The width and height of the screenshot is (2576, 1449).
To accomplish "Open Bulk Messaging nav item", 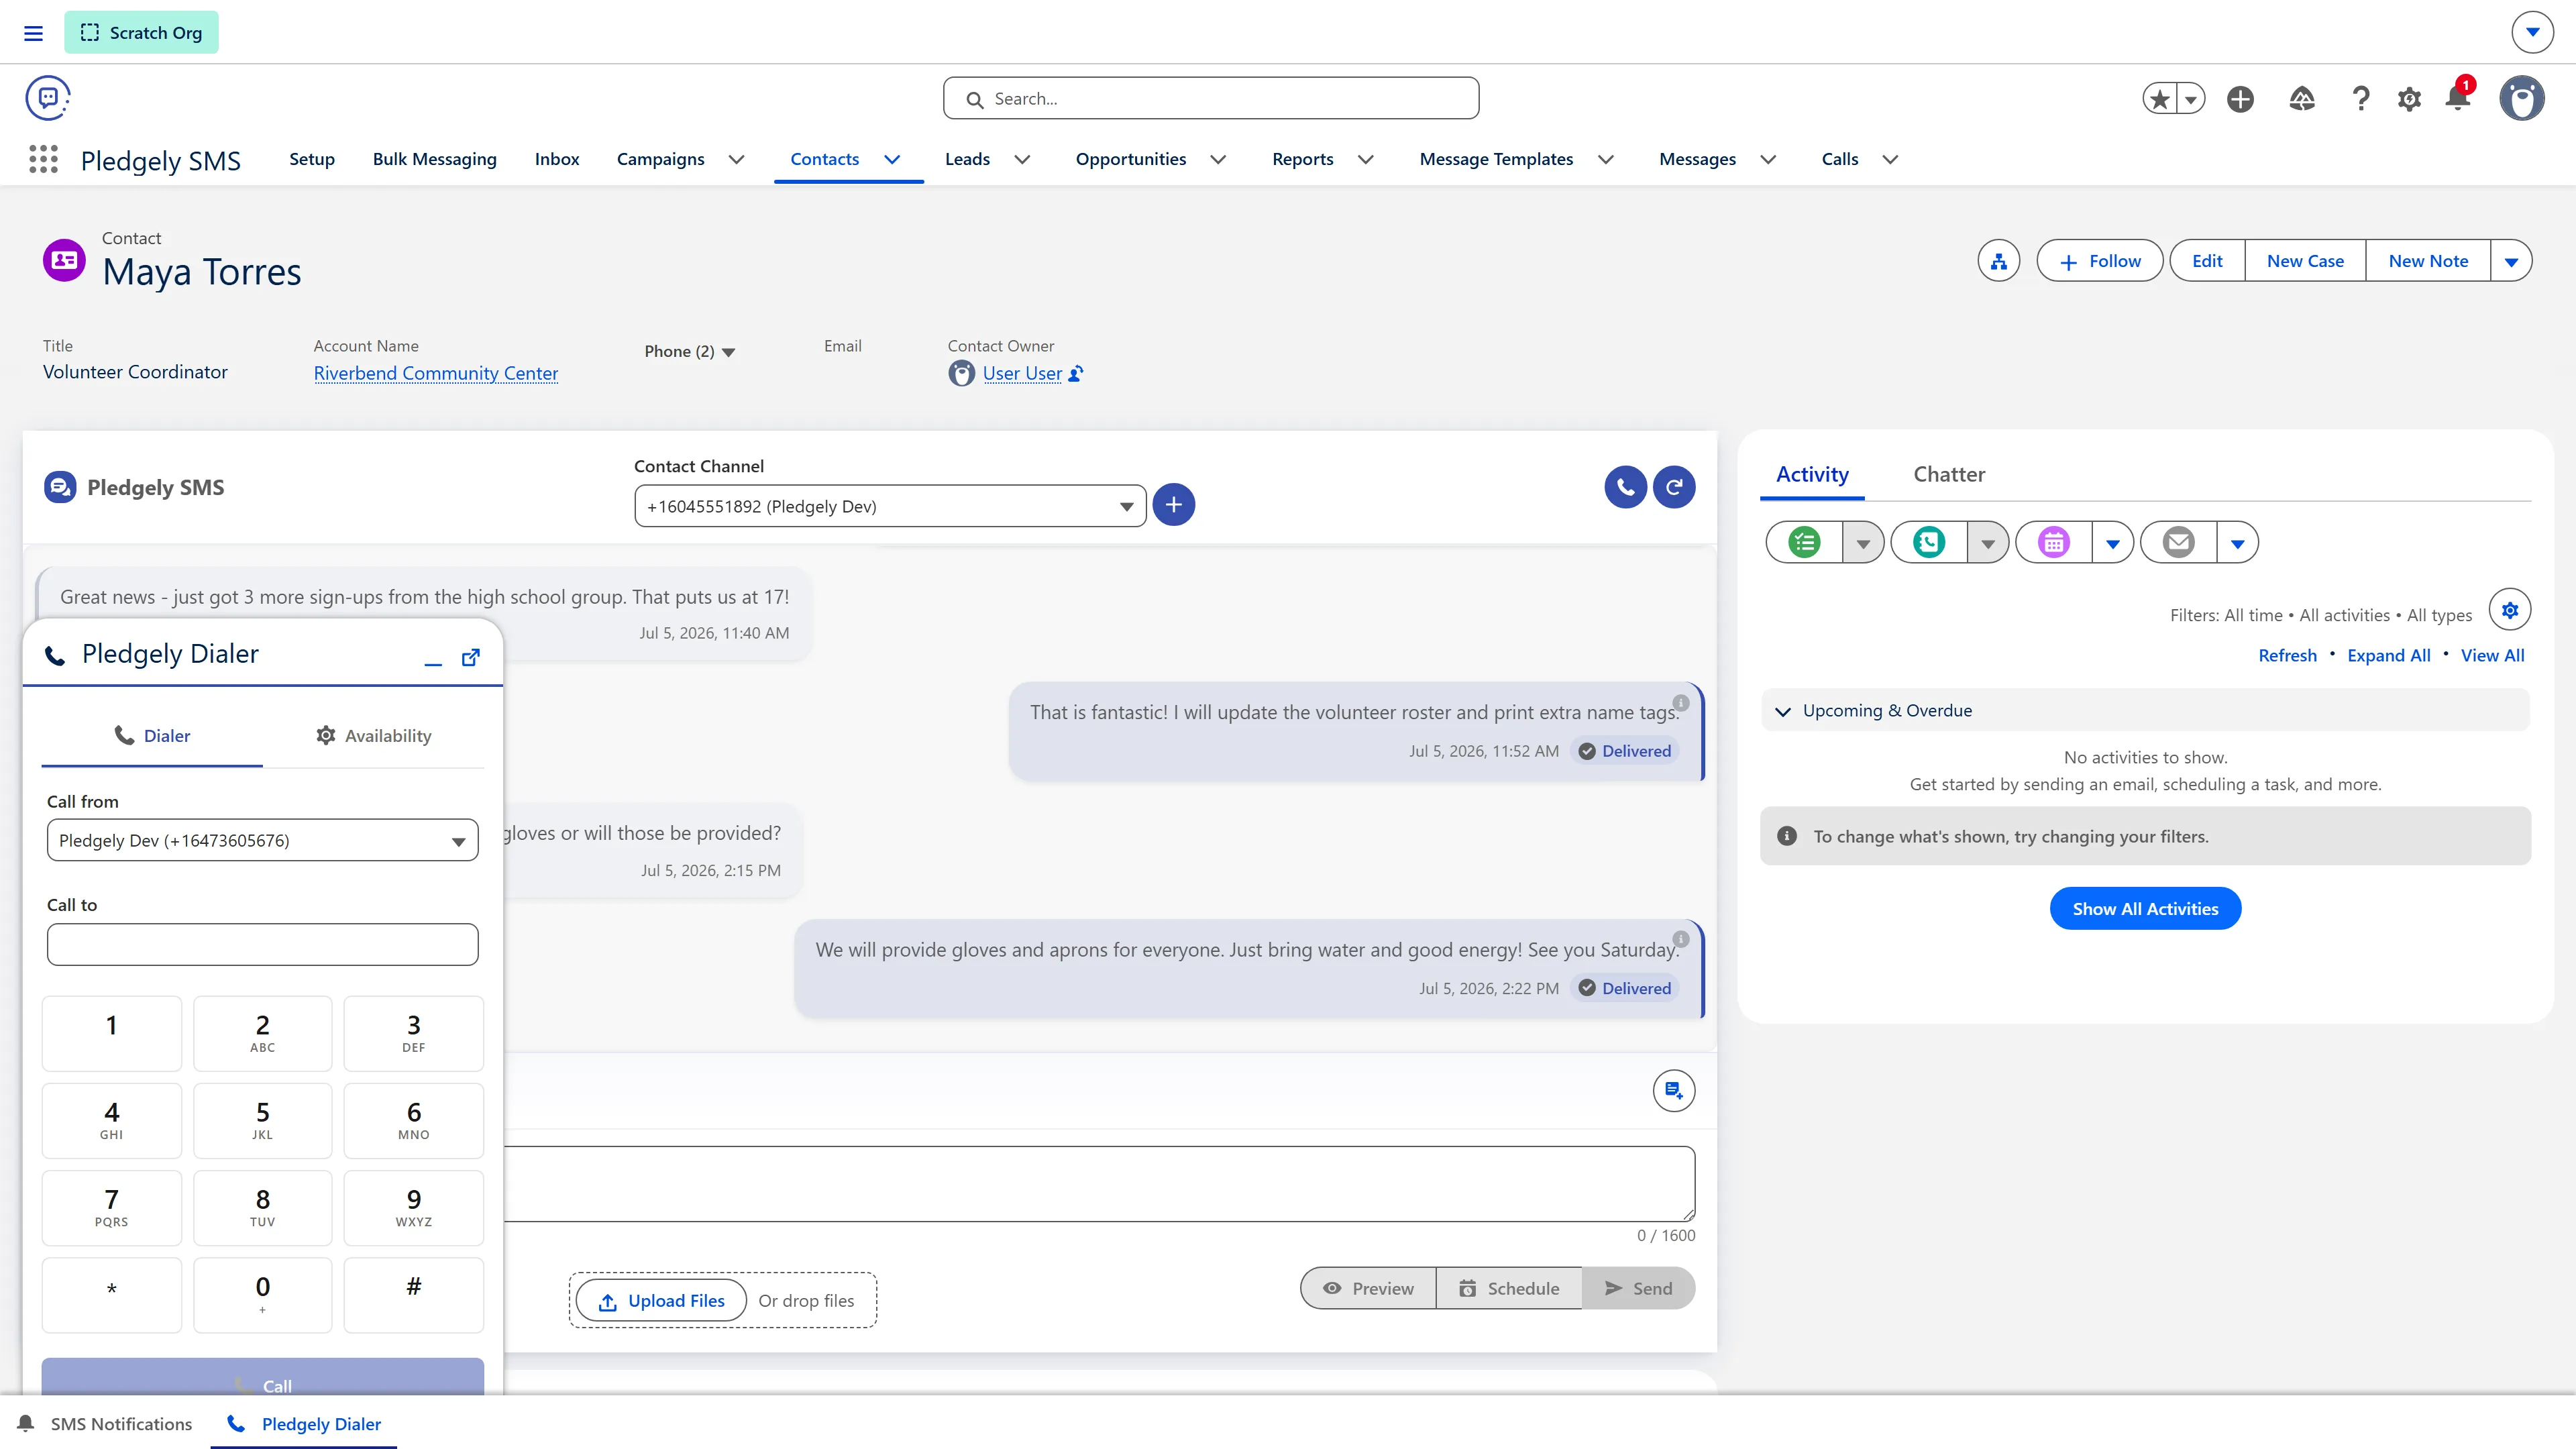I will pos(434,159).
